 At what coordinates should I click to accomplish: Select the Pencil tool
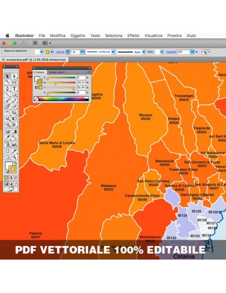14,100
